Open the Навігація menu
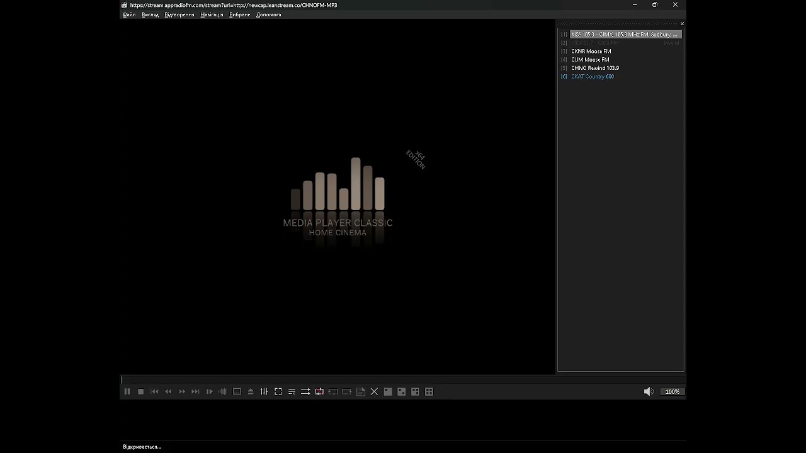Viewport: 806px width, 453px height. [212, 14]
